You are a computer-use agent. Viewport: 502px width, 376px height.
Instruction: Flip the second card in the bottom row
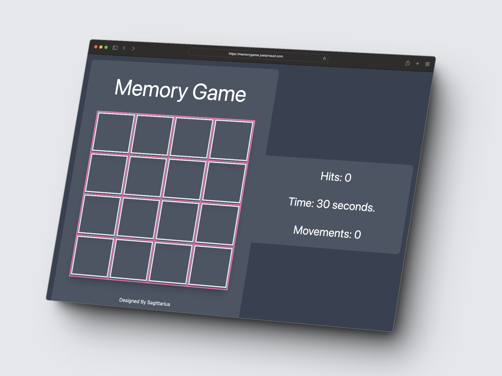click(x=132, y=260)
